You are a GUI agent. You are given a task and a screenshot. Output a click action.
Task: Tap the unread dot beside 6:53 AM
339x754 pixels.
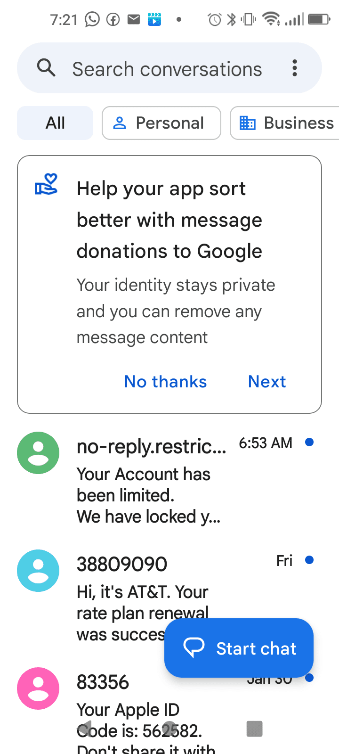point(309,443)
